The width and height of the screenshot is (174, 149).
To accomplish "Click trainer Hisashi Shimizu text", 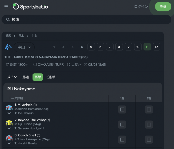I will coord(26,143).
